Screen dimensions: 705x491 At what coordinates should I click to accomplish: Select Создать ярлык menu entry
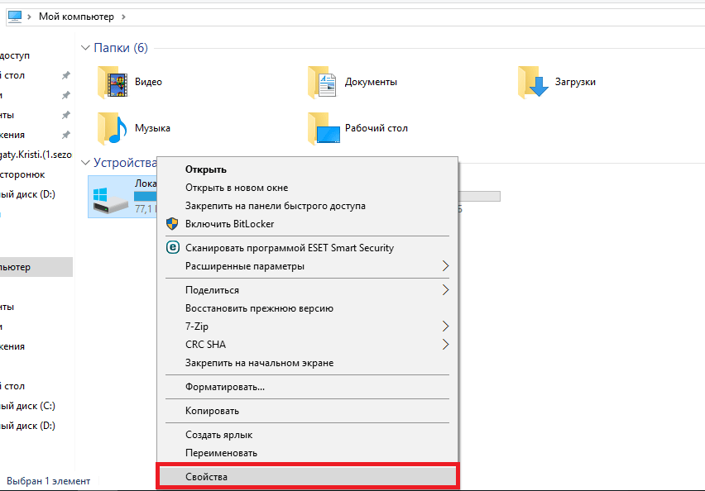pos(218,435)
